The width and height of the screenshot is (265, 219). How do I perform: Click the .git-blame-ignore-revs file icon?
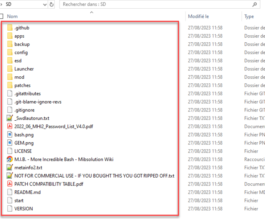coord(10,102)
